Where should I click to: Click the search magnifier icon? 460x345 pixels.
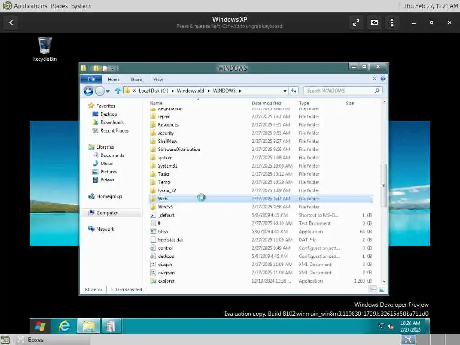tap(377, 91)
